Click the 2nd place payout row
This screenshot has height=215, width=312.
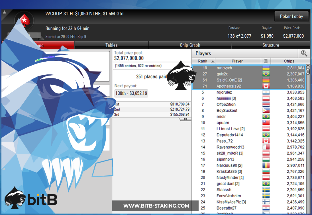(x=152, y=109)
